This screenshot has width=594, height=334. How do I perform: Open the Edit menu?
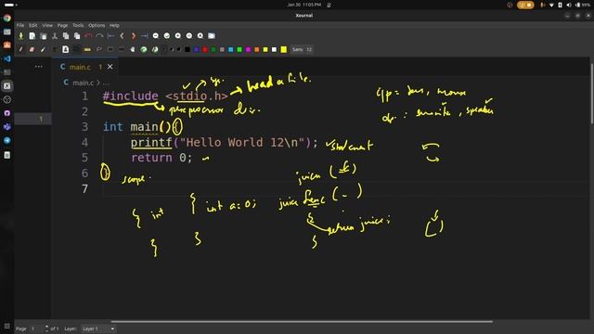click(33, 25)
